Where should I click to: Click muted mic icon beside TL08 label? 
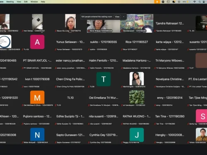point(89,86)
